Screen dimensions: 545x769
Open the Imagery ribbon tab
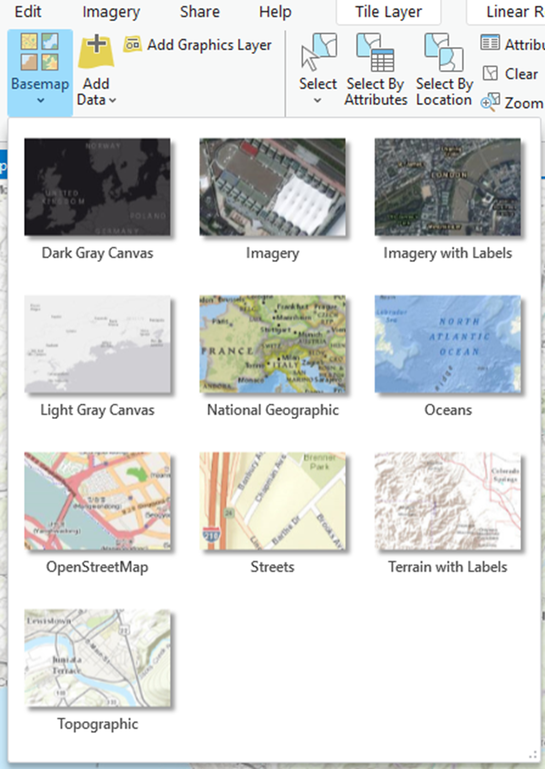[110, 11]
